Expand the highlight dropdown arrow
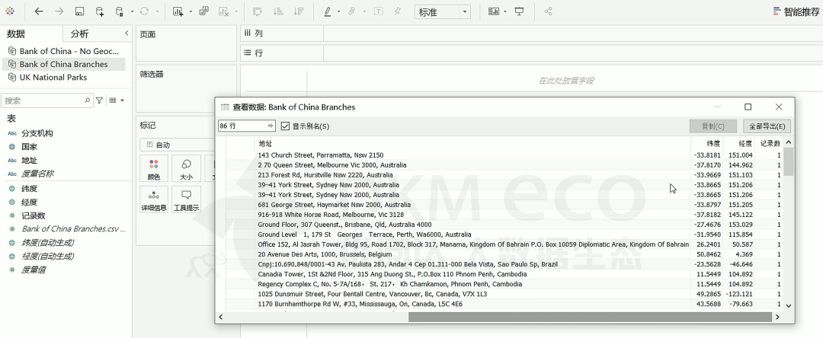This screenshot has width=823, height=338. coord(338,11)
